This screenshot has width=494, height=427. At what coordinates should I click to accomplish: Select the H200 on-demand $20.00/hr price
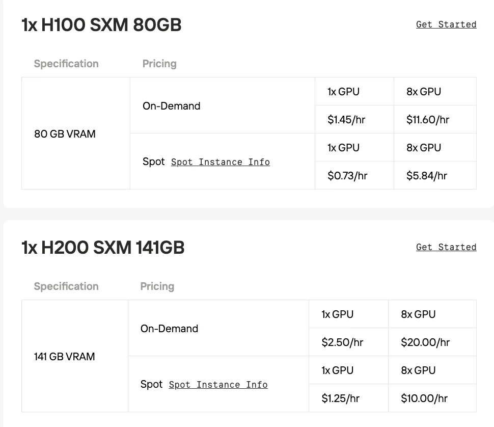pos(425,342)
